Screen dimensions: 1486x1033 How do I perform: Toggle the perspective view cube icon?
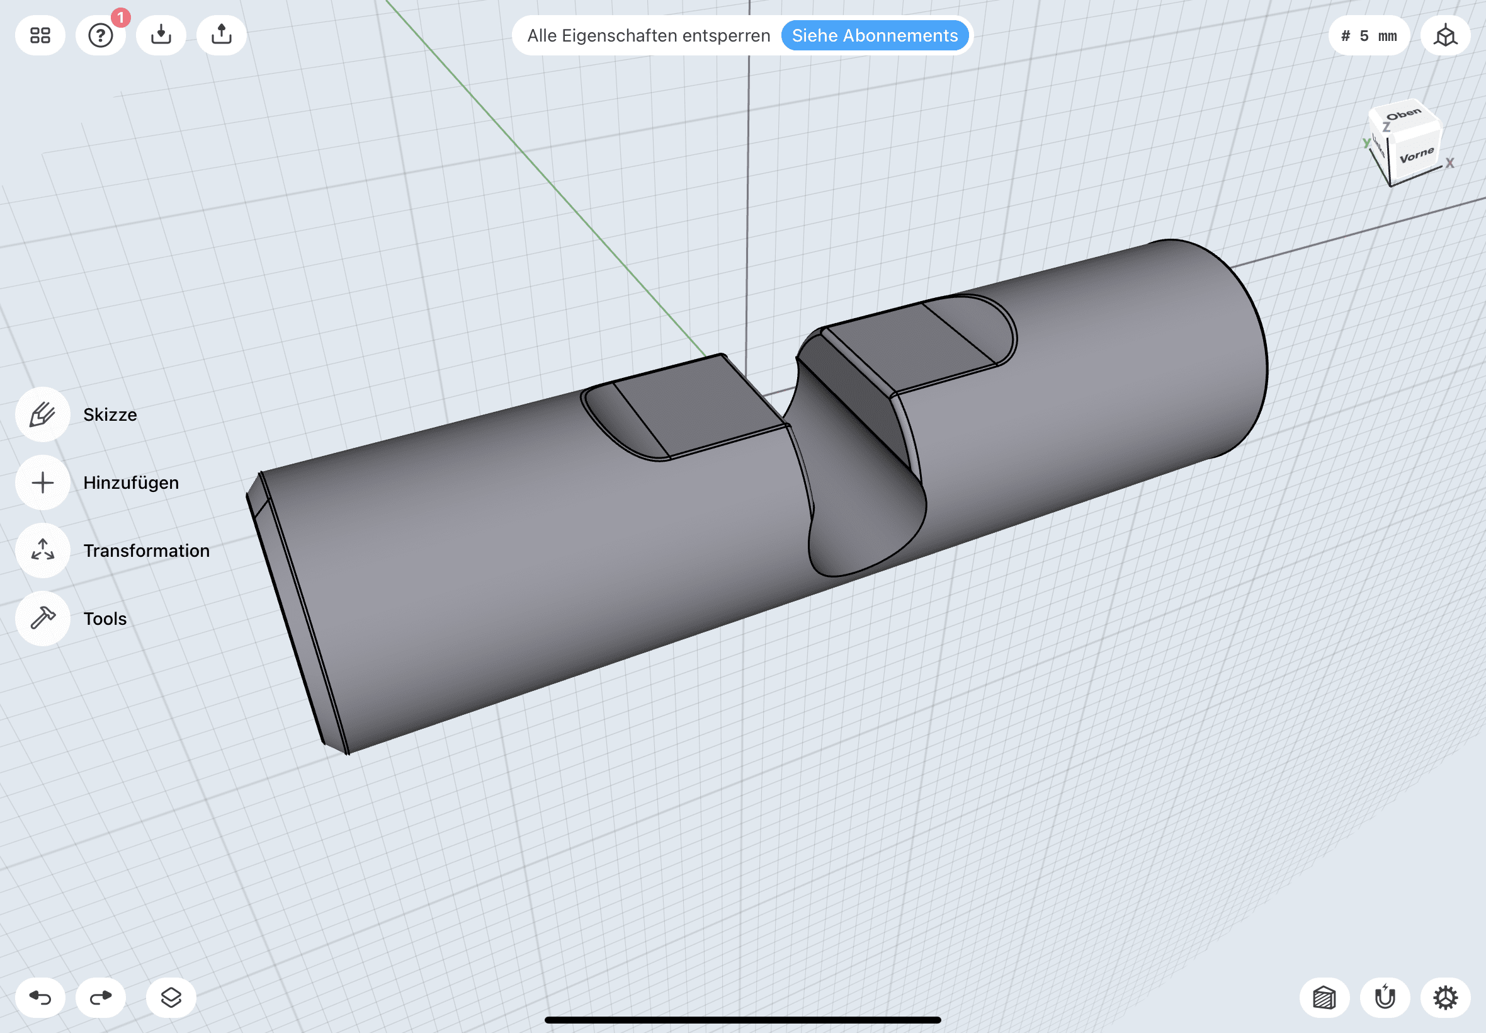click(x=1445, y=36)
